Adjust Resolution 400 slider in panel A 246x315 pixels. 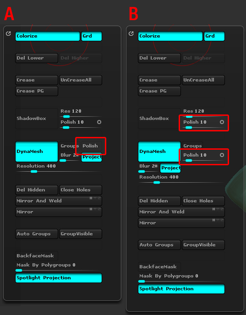(59, 168)
